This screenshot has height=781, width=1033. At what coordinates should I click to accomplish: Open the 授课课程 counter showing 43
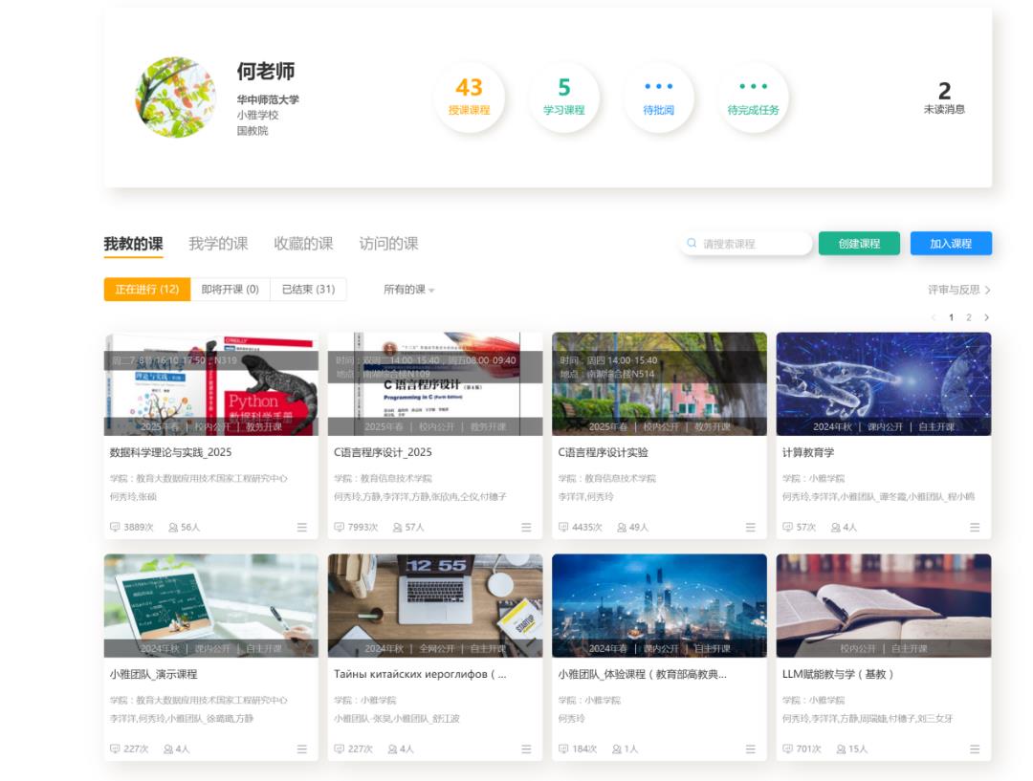[x=469, y=97]
